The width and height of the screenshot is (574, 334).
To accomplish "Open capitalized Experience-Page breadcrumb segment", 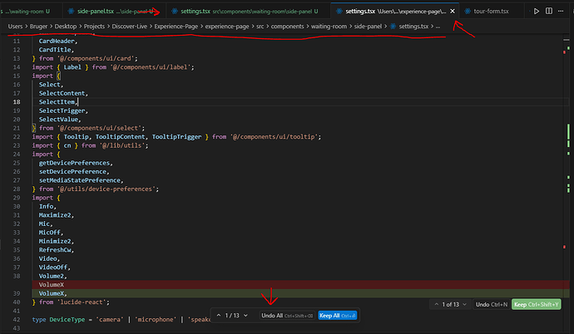I will [x=176, y=27].
